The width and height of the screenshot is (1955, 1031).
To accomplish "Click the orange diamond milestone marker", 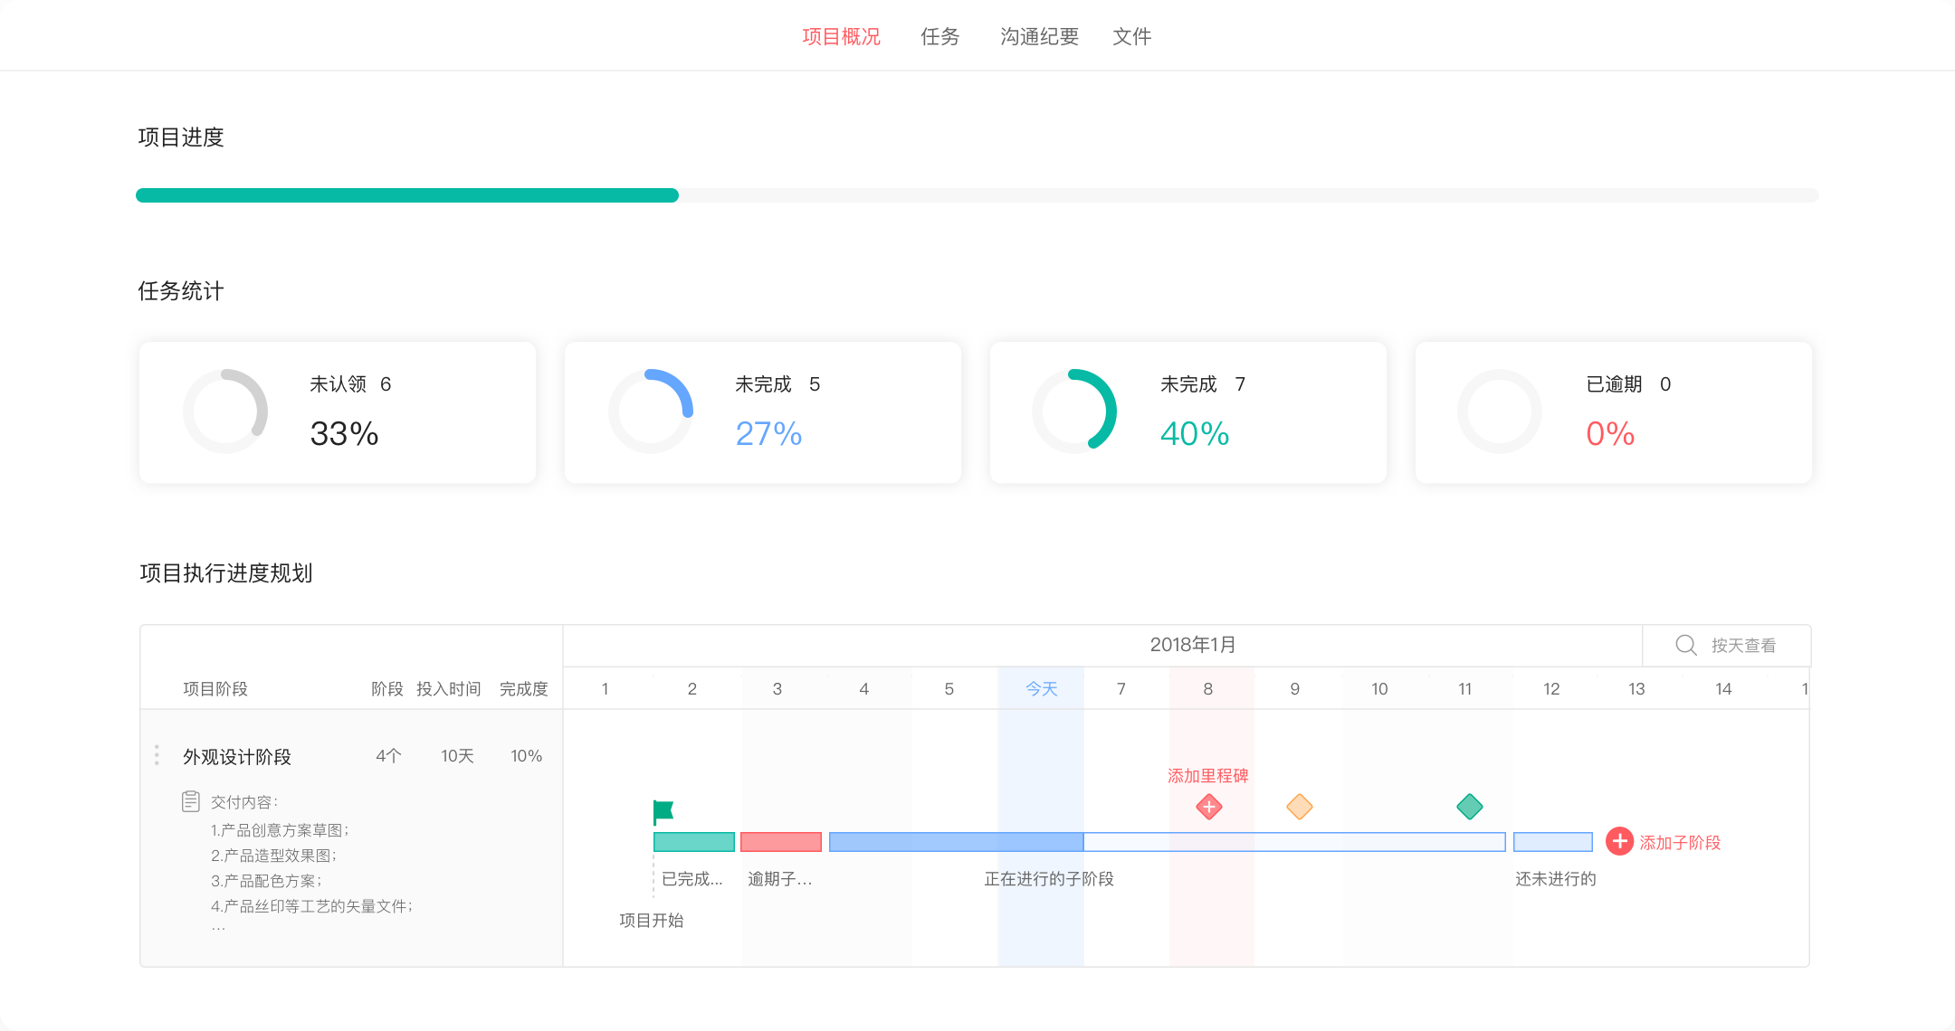I will click(x=1300, y=807).
